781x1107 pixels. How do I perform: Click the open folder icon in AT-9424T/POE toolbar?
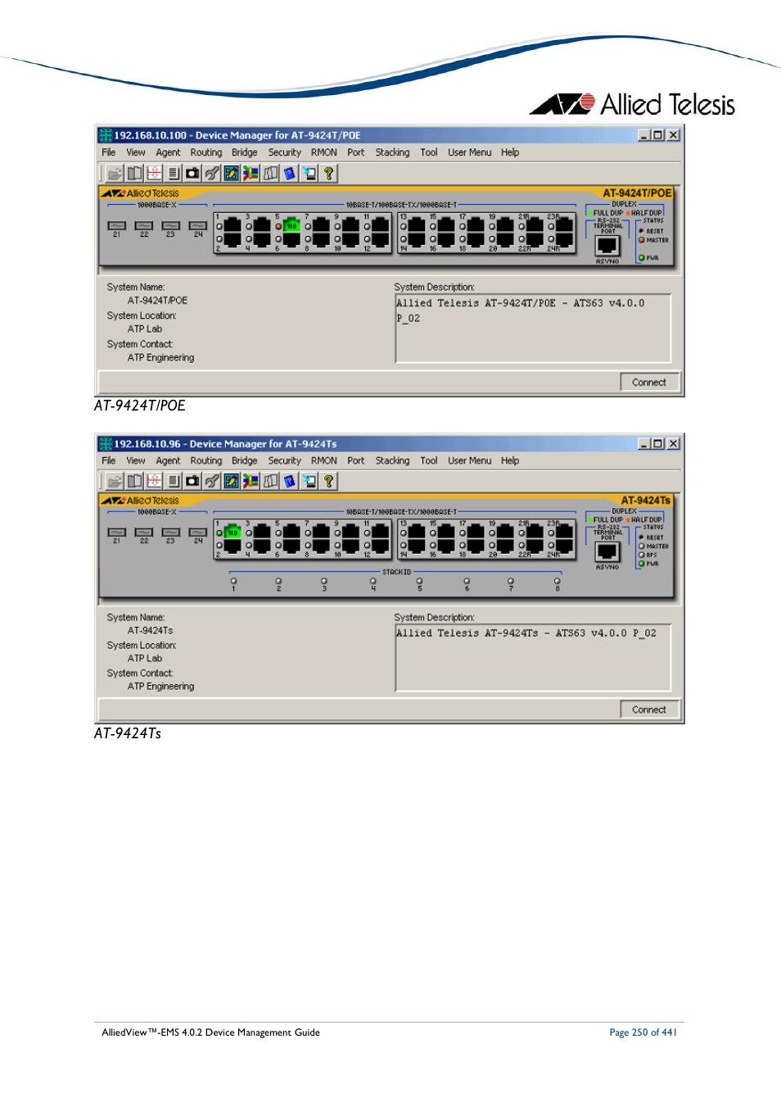point(115,173)
